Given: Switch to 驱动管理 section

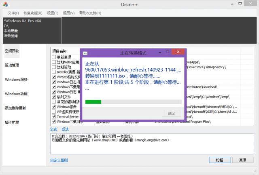Looking at the screenshot, I should tap(12, 65).
